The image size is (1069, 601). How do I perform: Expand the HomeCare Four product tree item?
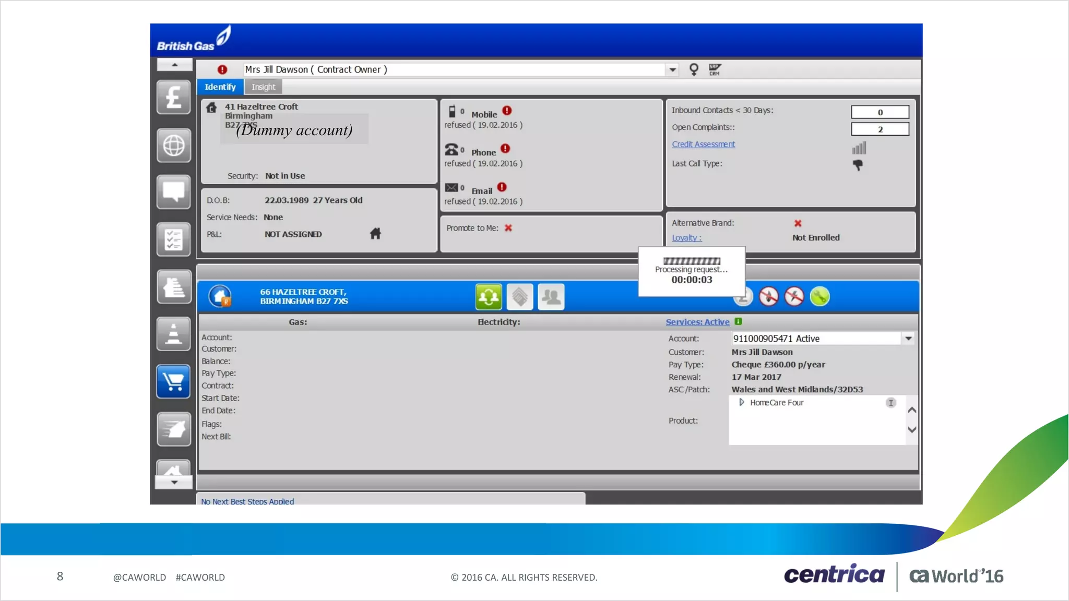pos(742,402)
